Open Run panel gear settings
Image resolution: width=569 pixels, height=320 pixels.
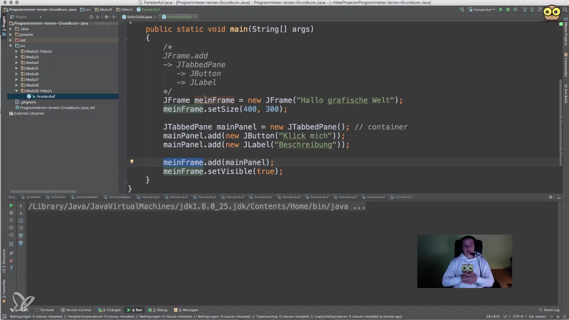tap(551, 197)
